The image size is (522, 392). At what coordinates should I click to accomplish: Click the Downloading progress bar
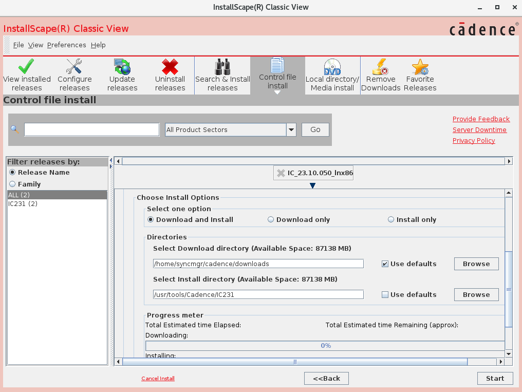click(x=325, y=345)
